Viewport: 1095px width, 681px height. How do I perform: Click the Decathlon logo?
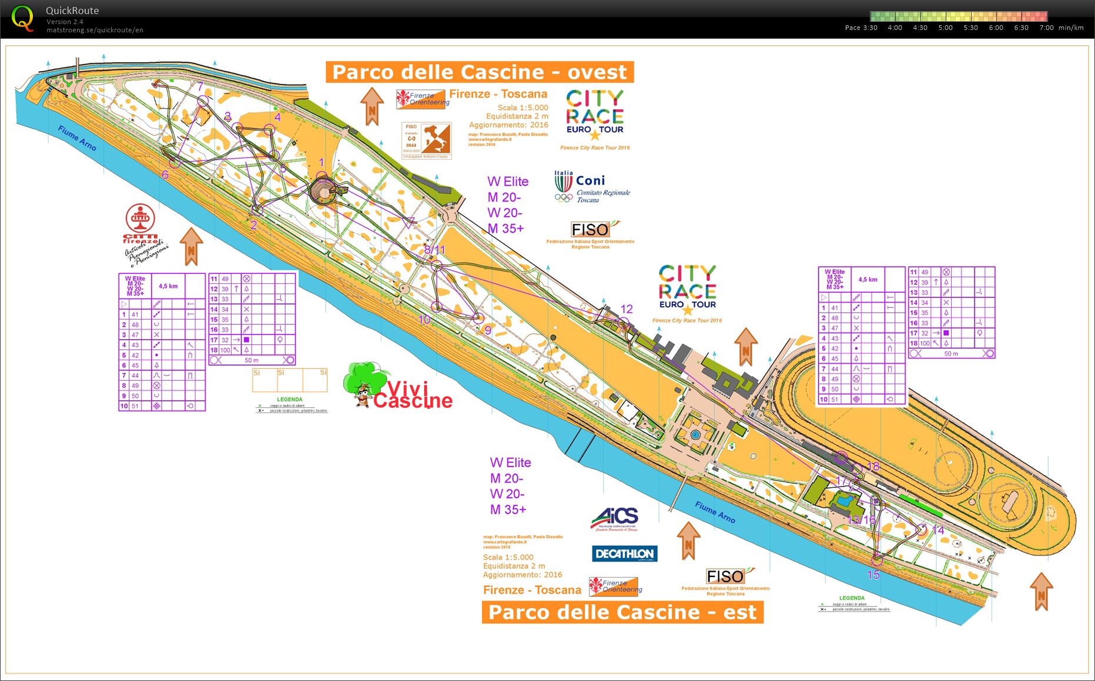(x=624, y=553)
